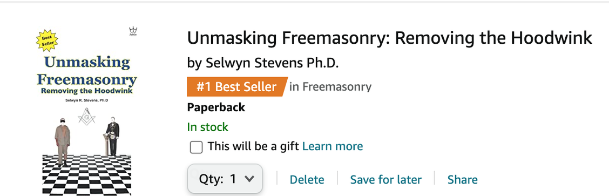
Task: Tick the 'This will be a gift' checkbox
Action: pos(196,147)
